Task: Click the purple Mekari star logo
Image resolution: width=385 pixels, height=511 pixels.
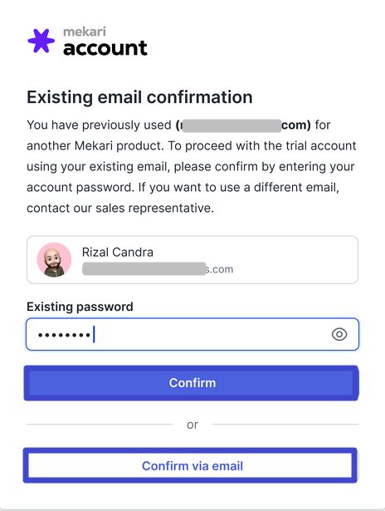Action: (x=41, y=41)
